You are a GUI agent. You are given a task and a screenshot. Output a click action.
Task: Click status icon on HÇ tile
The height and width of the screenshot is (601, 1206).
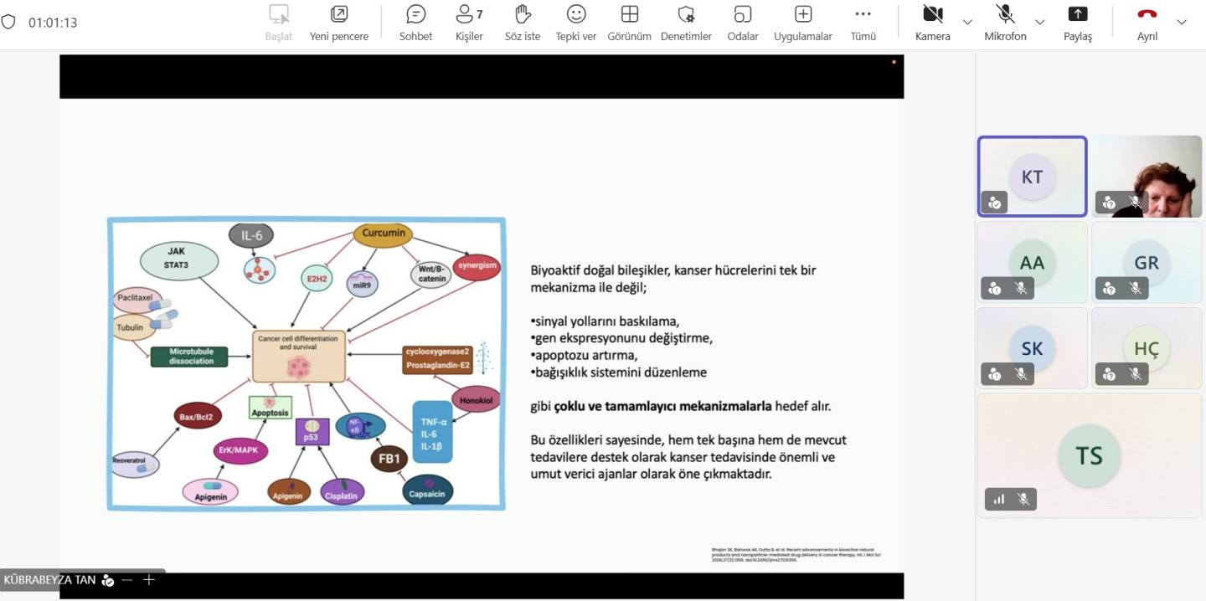tap(1109, 374)
